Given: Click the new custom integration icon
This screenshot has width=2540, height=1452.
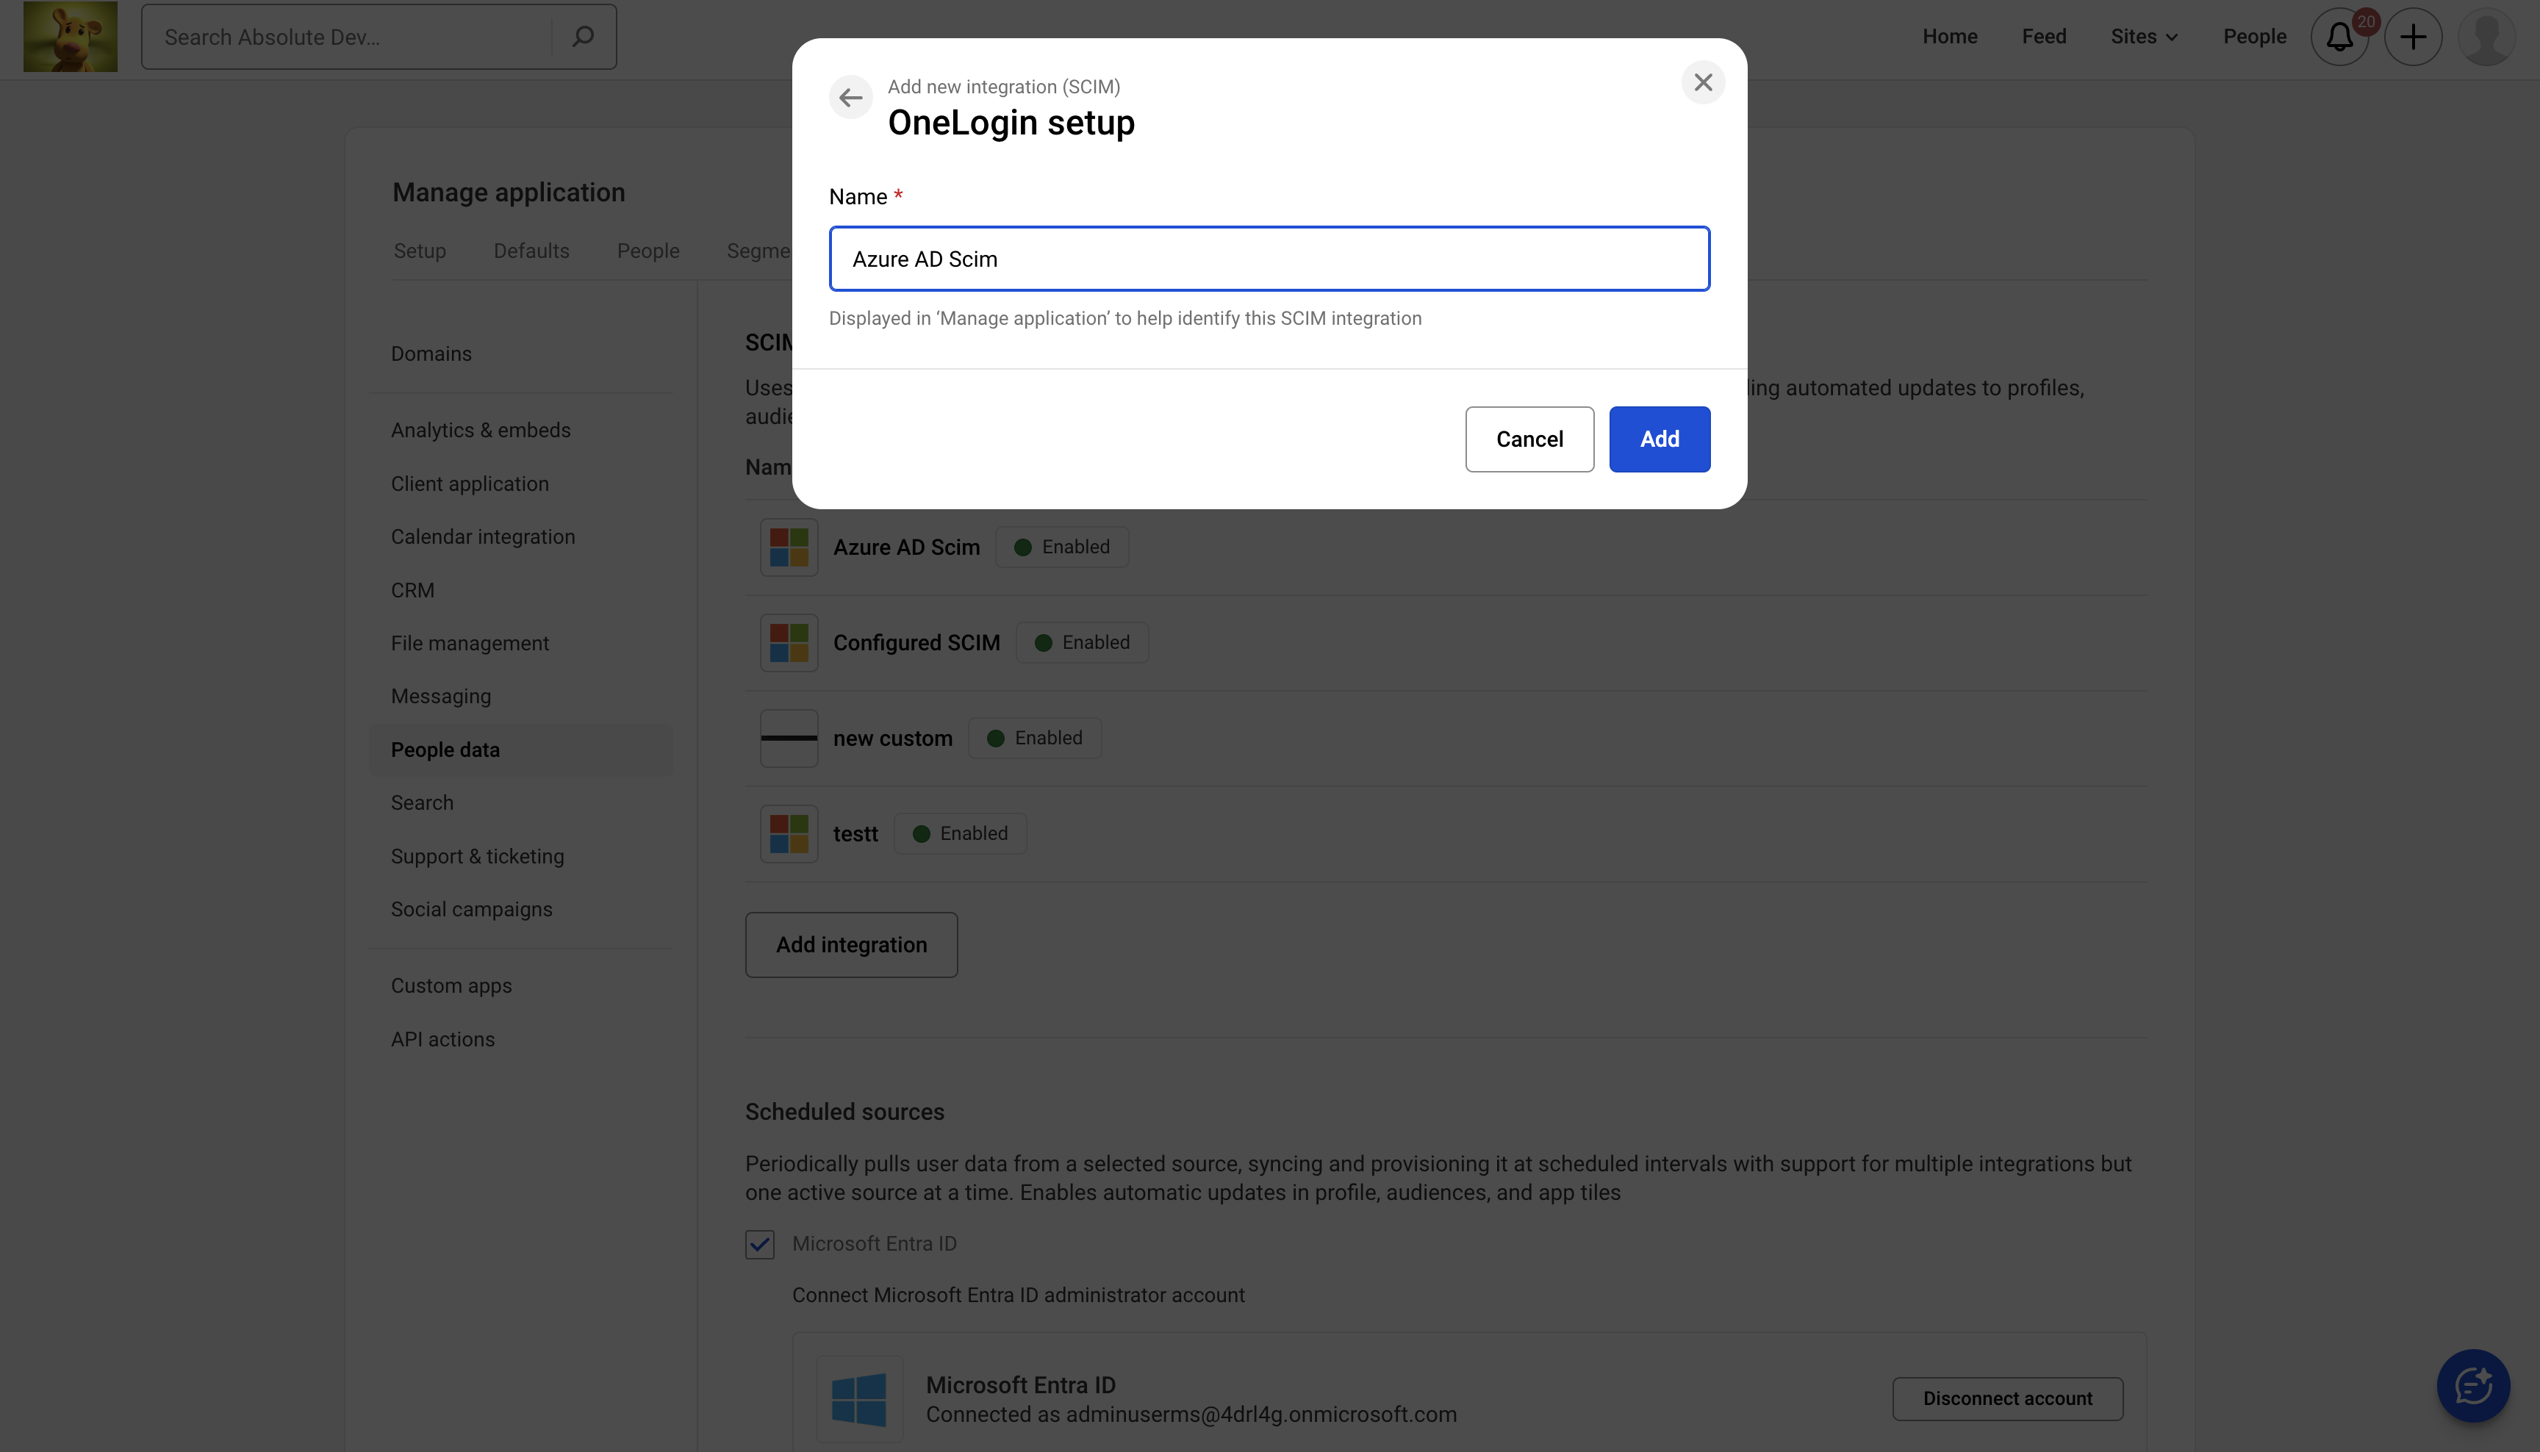Looking at the screenshot, I should click(789, 738).
